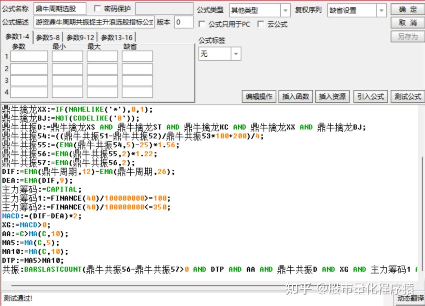This screenshot has width=425, height=306.
Task: Click the code line starting 共振:BARSLASTCOUNT
Action: point(210,269)
